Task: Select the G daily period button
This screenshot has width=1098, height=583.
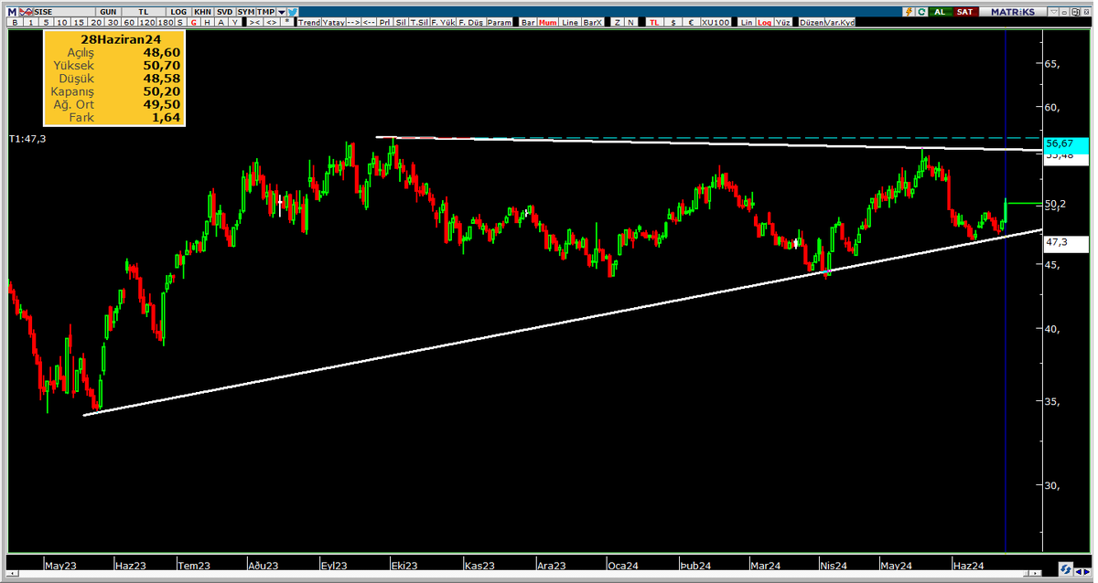Action: click(x=193, y=22)
